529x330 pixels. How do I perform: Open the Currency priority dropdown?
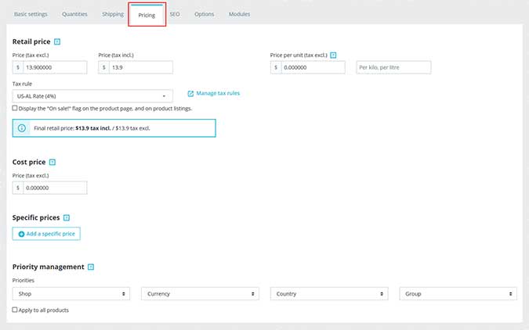pos(200,294)
